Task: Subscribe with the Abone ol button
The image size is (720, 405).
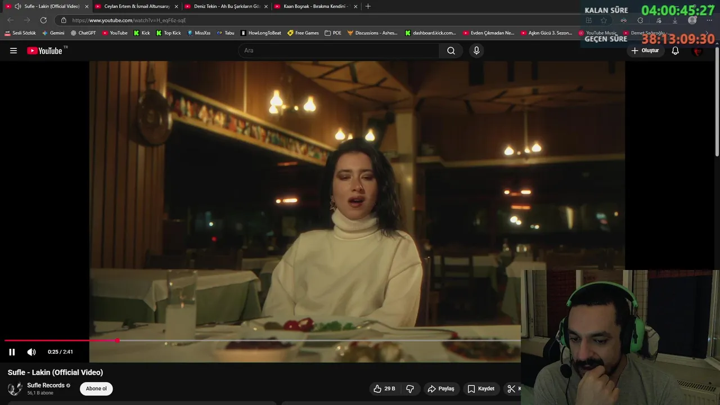Action: pyautogui.click(x=96, y=389)
